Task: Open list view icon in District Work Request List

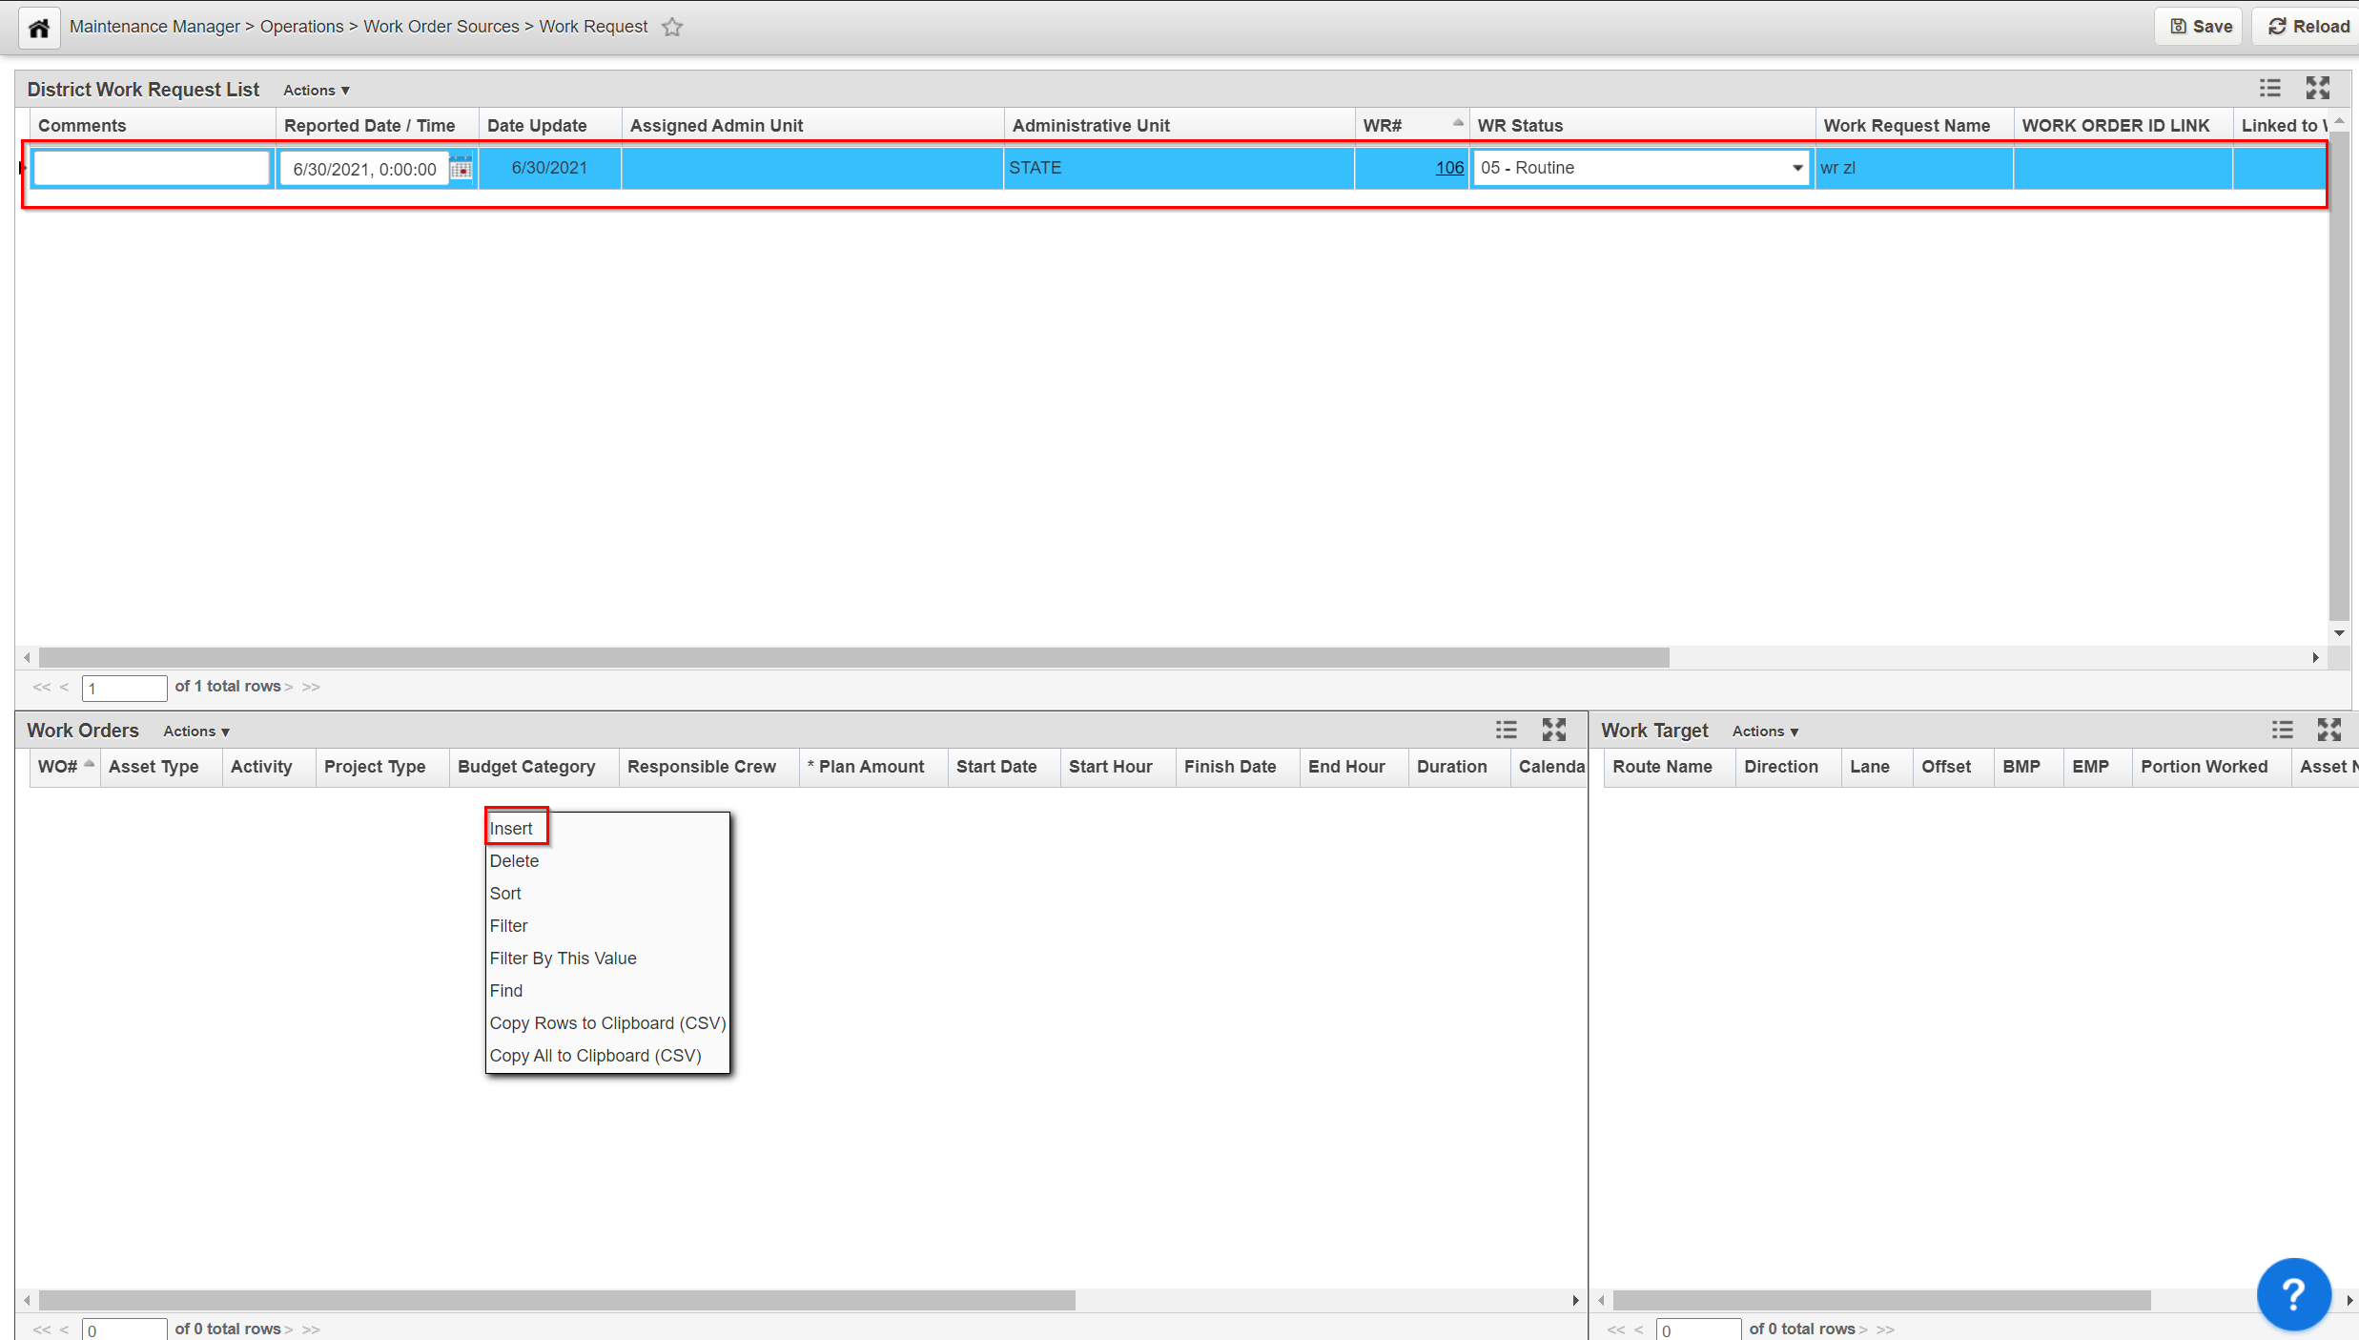Action: point(2270,89)
